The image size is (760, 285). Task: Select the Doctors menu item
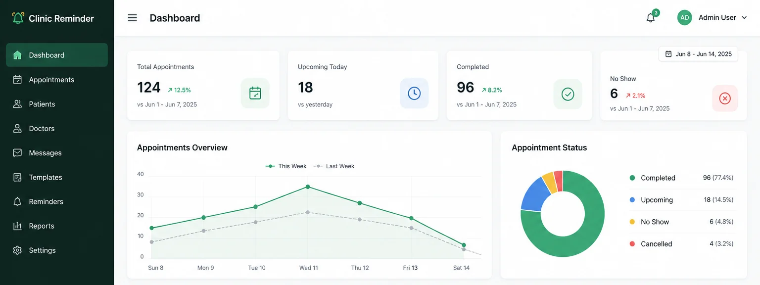pos(57,128)
